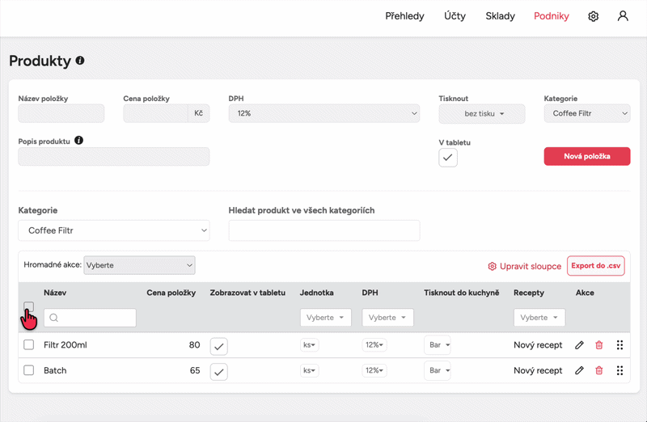Image resolution: width=647 pixels, height=422 pixels.
Task: Select the Filtr 200ml row checkbox
Action: [x=29, y=345]
